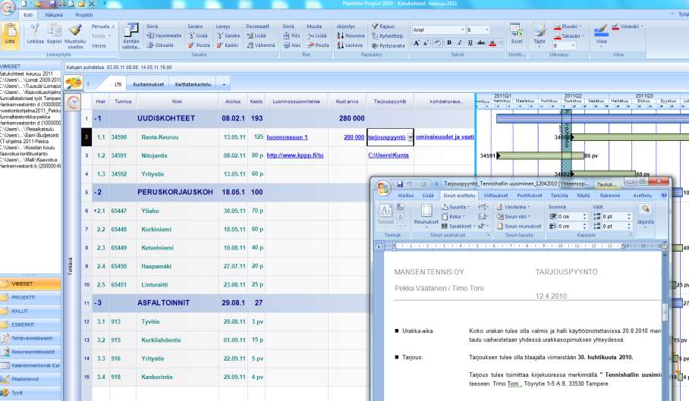Open Resurssimikkeistö in left navigation
Viewport: 689px width, 401px height.
tap(30, 352)
